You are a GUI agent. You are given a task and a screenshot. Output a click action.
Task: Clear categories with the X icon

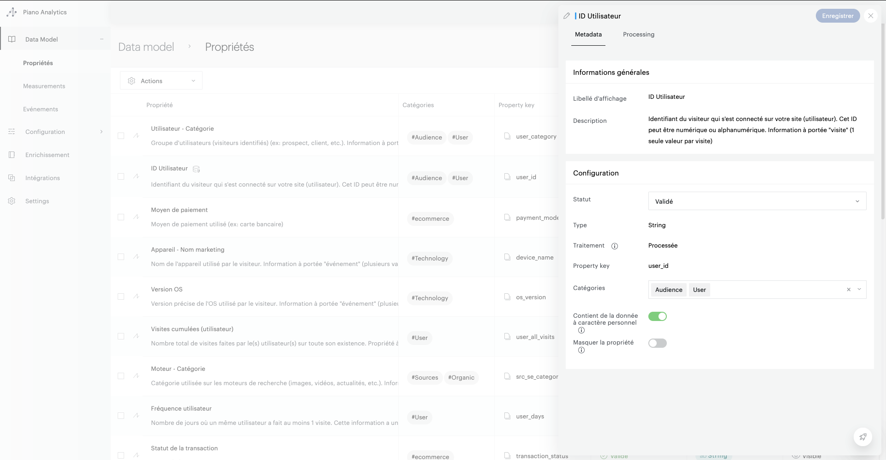(848, 290)
